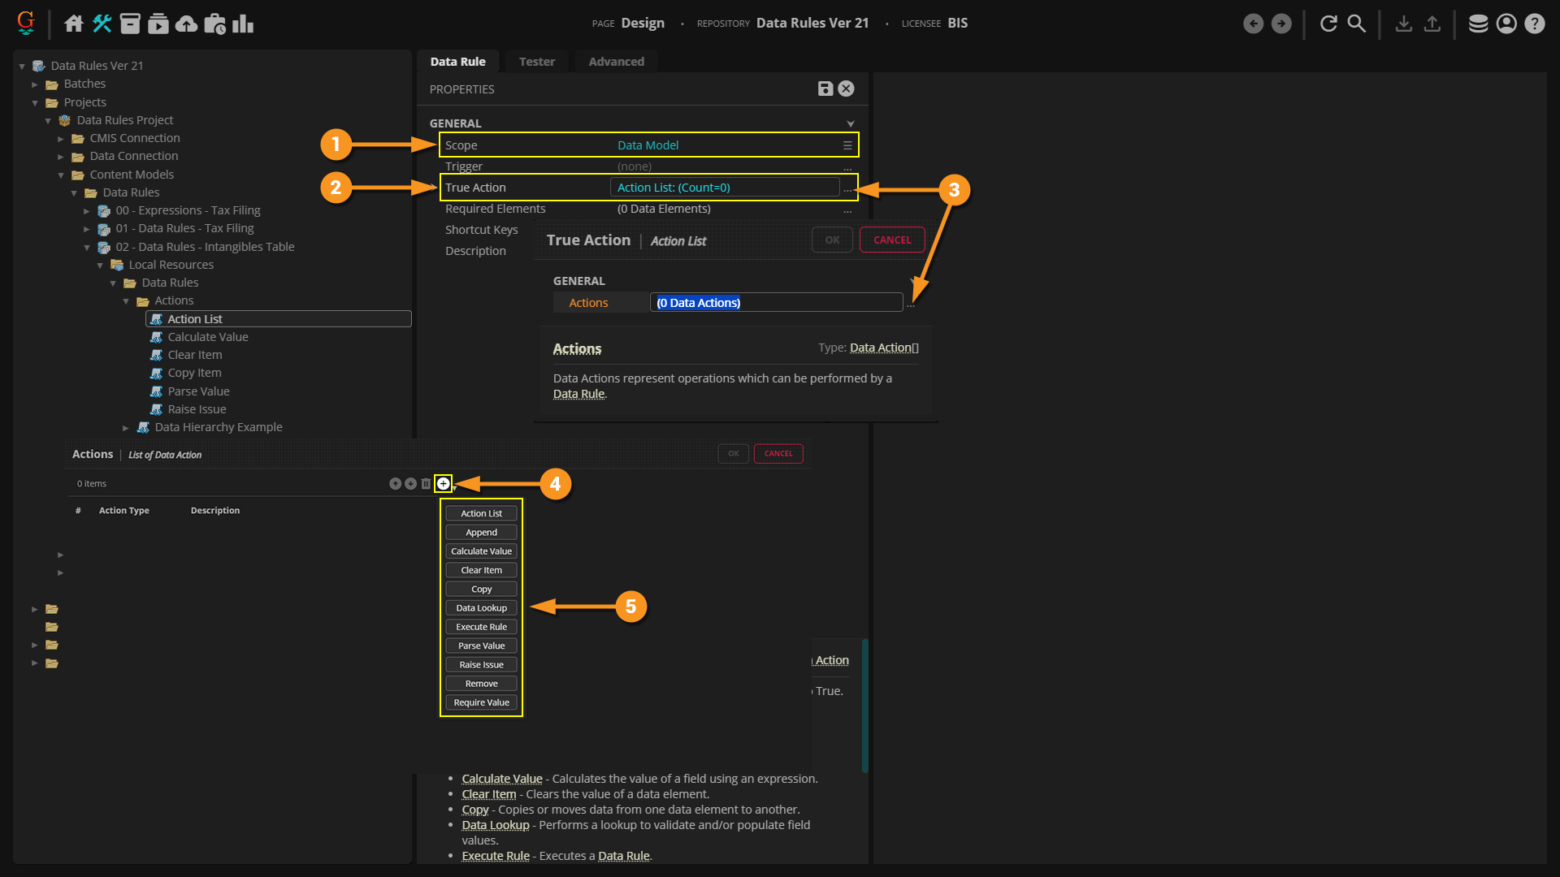Click the repository database icon

coord(1478,24)
